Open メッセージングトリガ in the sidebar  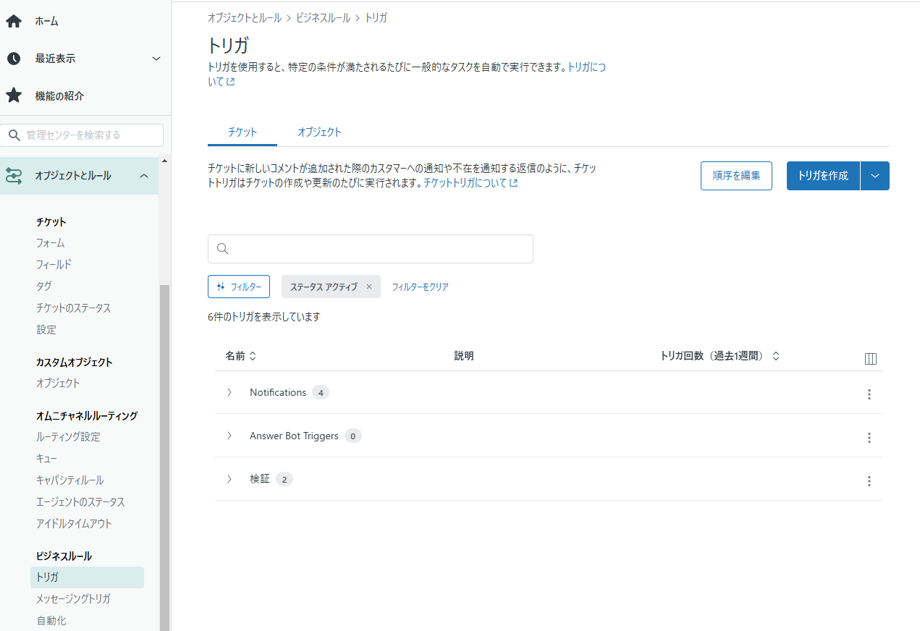(74, 599)
